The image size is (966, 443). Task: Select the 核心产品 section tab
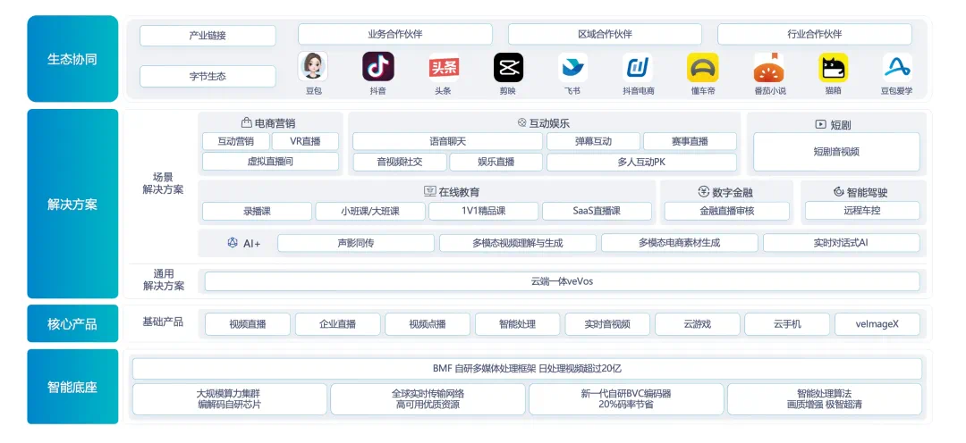point(72,323)
